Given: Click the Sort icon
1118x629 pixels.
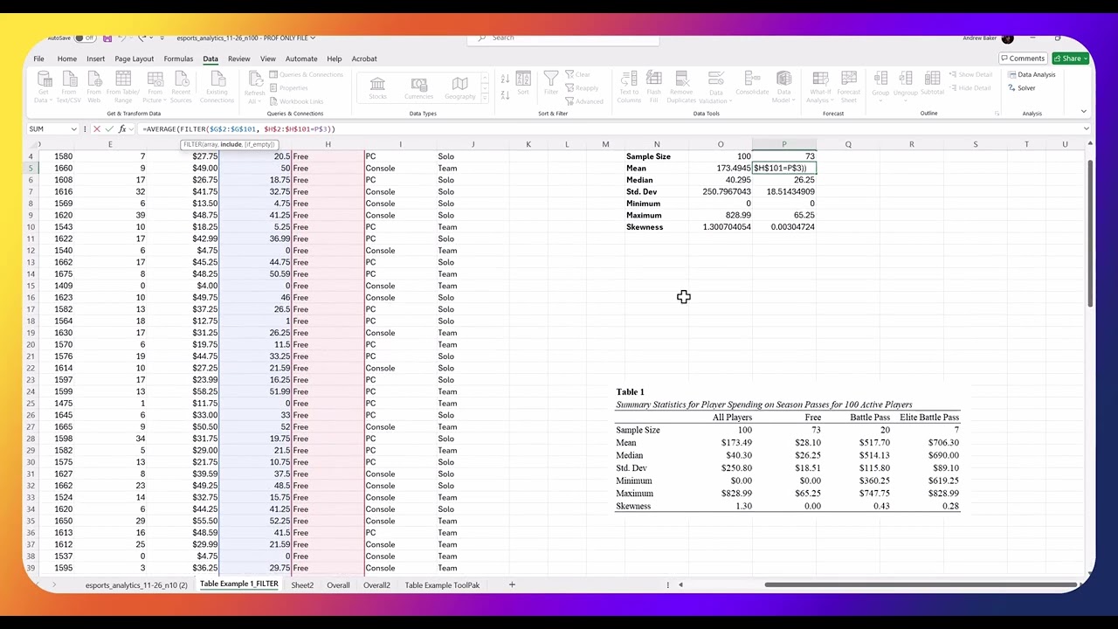Looking at the screenshot, I should tap(523, 80).
